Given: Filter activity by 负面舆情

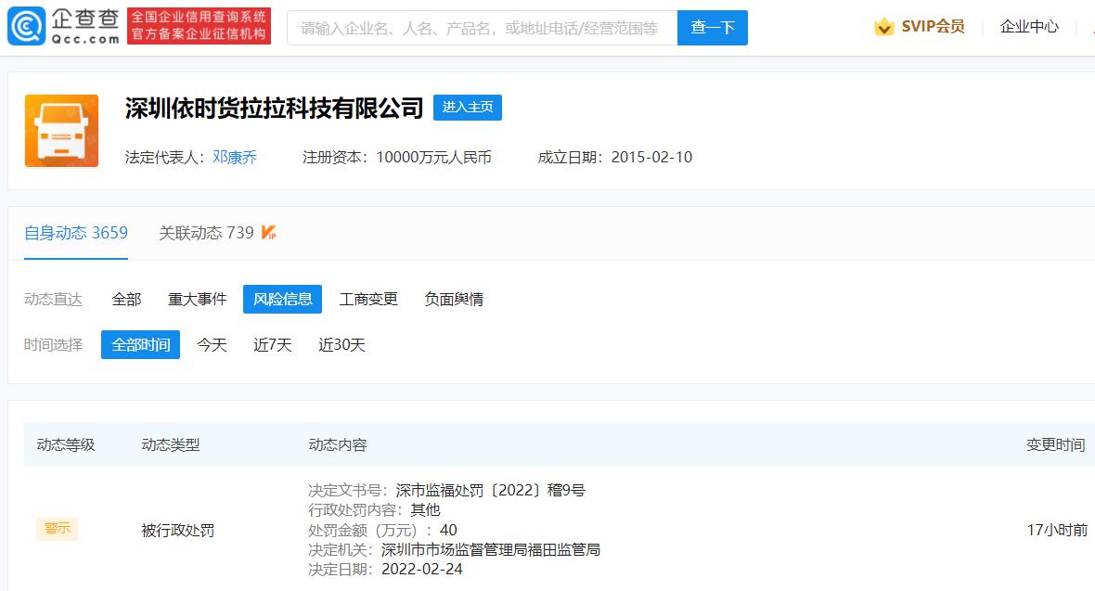Looking at the screenshot, I should coord(454,299).
